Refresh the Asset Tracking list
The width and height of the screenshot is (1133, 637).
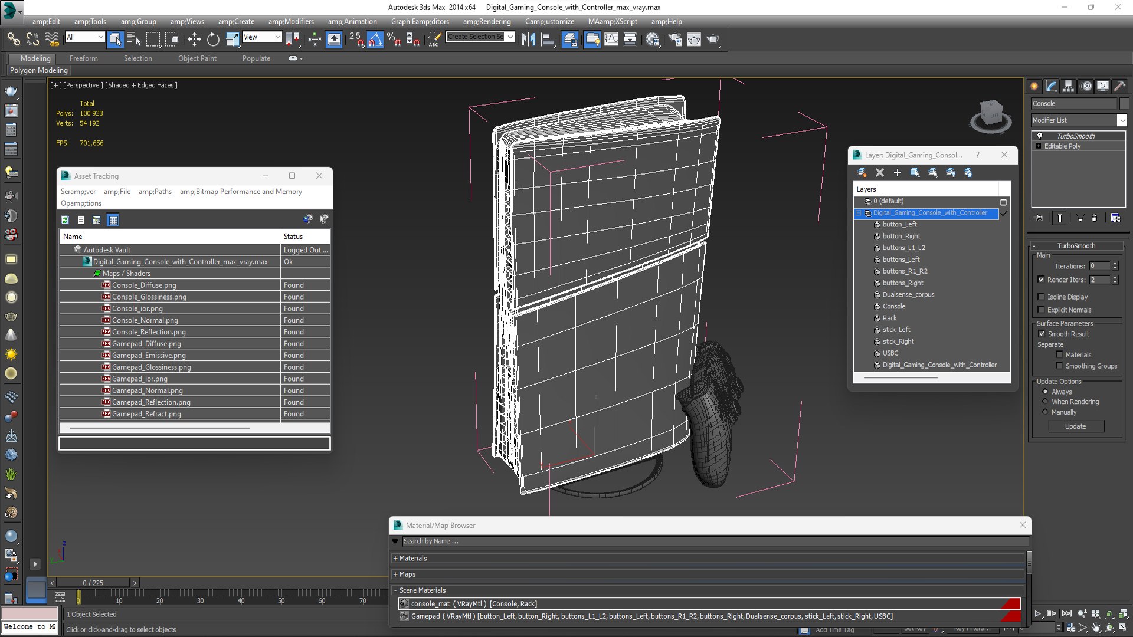coord(66,220)
